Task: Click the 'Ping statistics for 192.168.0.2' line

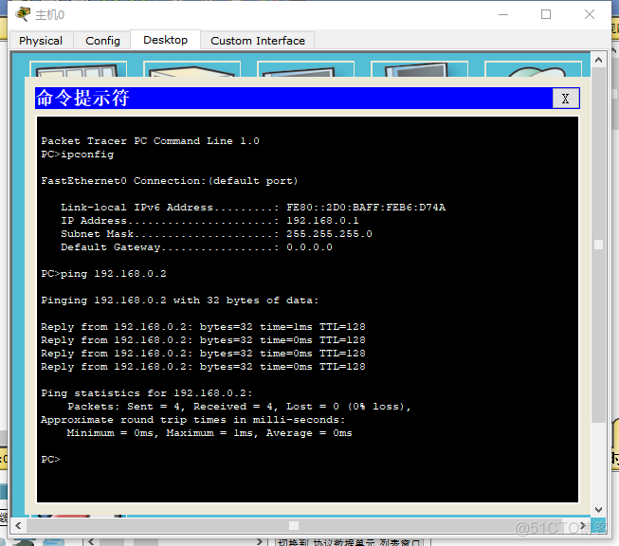Action: (x=147, y=393)
